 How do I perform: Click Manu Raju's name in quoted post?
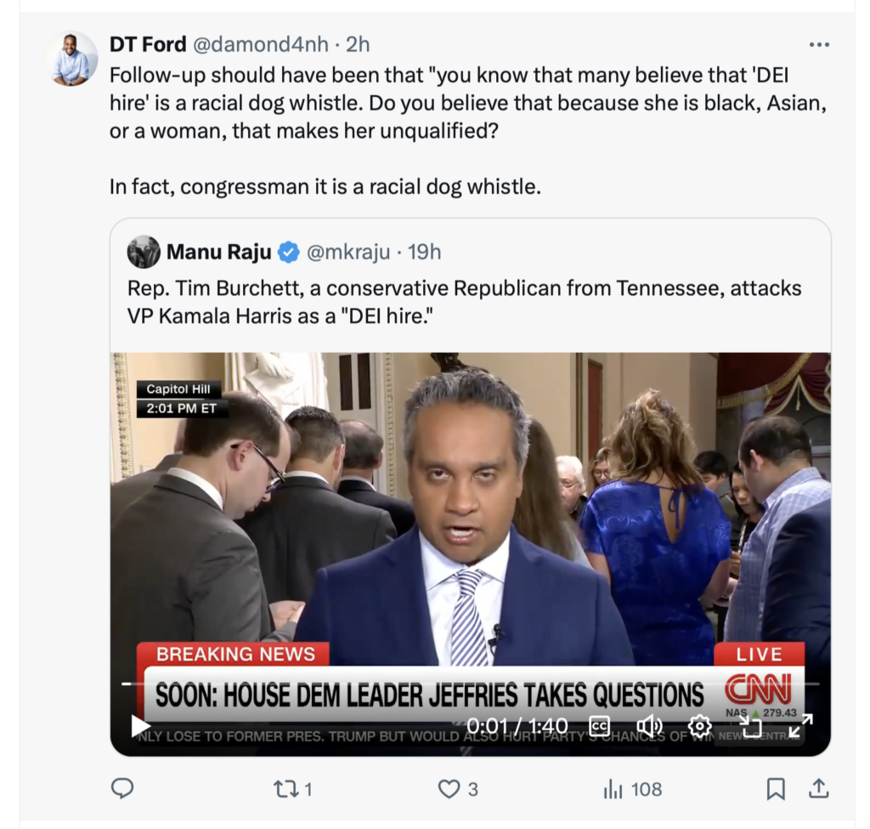[x=218, y=252]
